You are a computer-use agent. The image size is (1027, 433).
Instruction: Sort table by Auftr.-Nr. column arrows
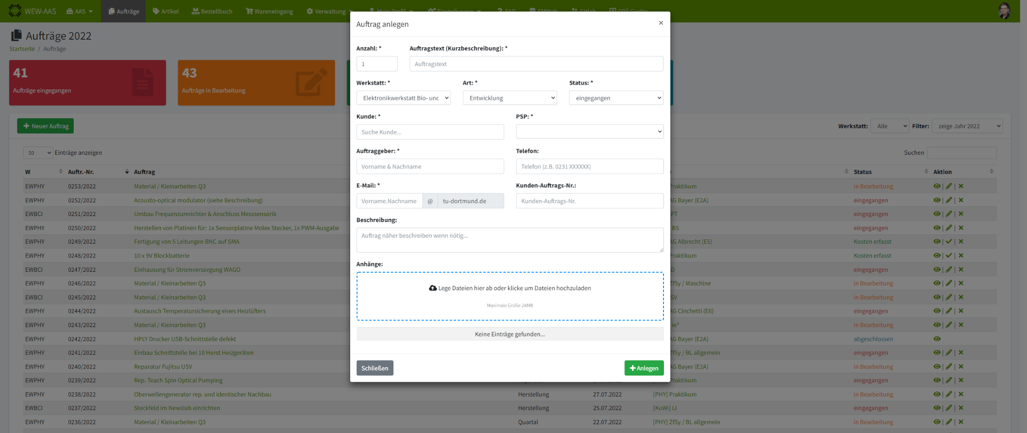[x=127, y=171]
